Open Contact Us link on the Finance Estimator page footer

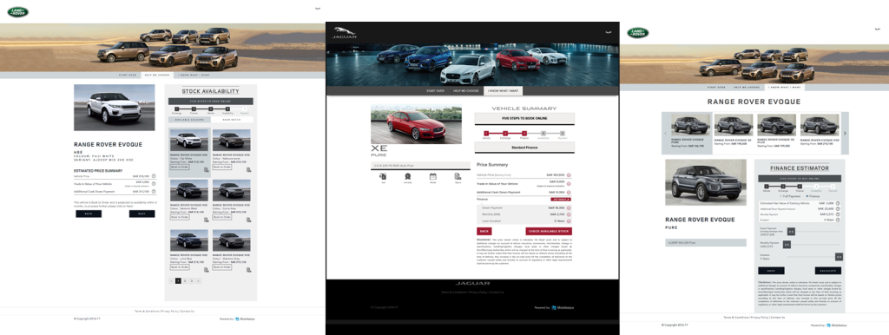tap(778, 318)
